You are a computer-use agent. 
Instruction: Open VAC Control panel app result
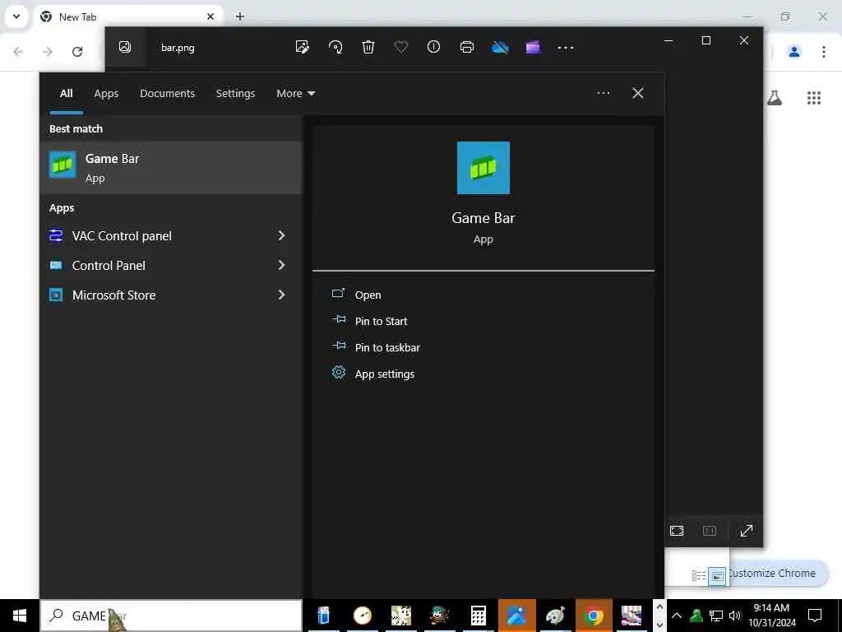point(122,235)
